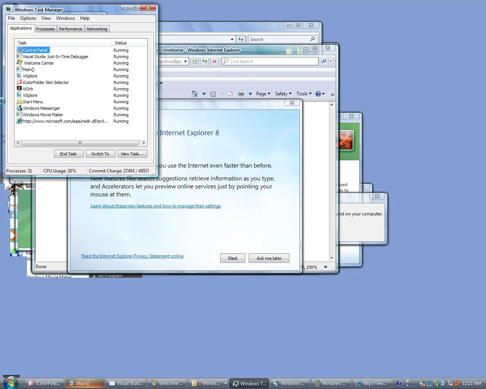This screenshot has width=486, height=389.
Task: Click the New Task... button
Action: (132, 154)
